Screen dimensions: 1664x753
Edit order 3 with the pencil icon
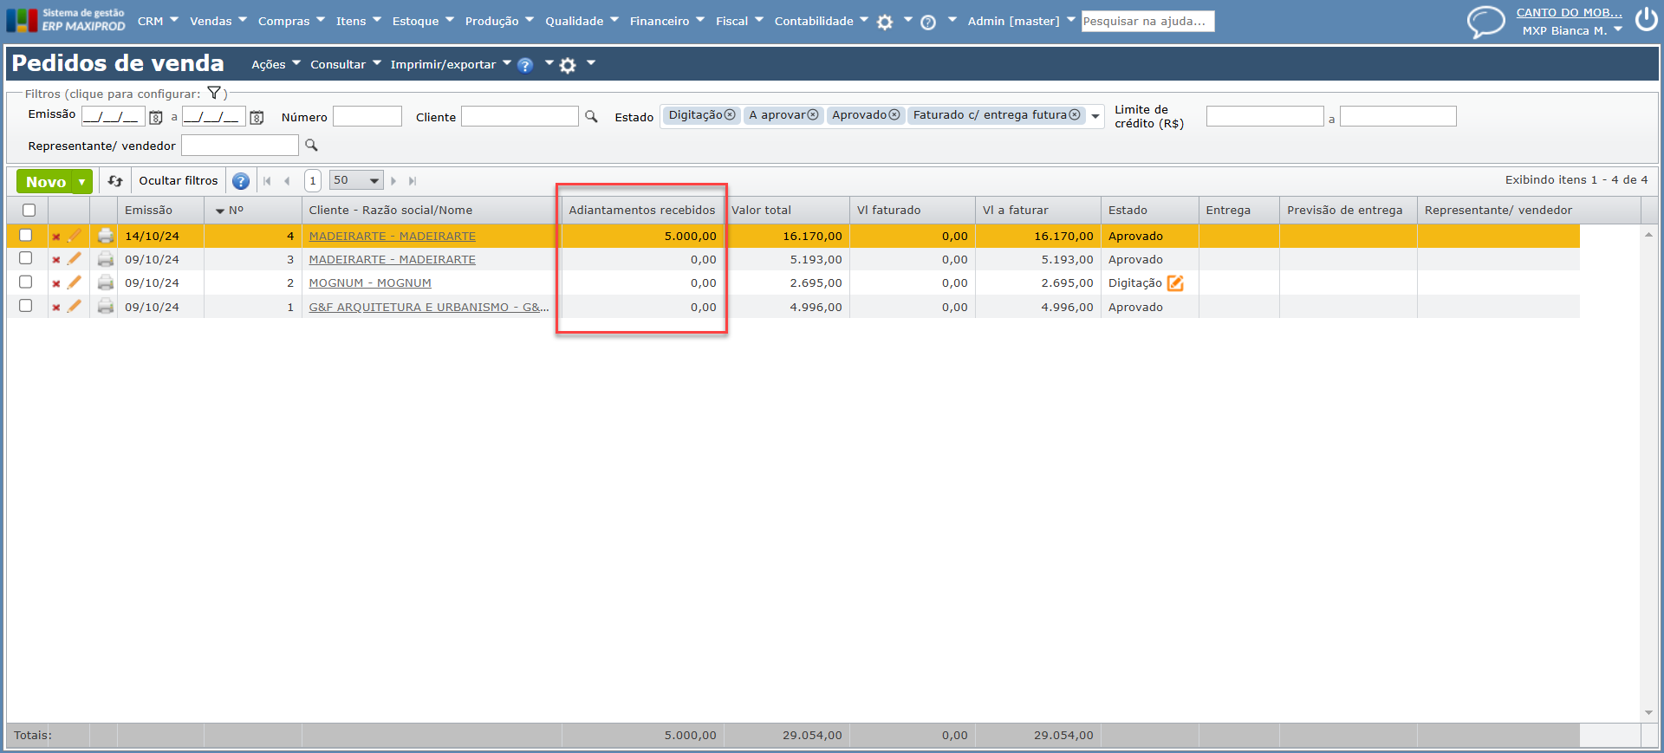75,259
